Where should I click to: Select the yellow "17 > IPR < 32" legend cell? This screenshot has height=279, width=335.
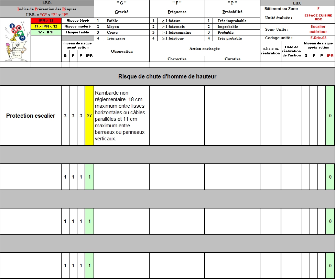coord(46,26)
